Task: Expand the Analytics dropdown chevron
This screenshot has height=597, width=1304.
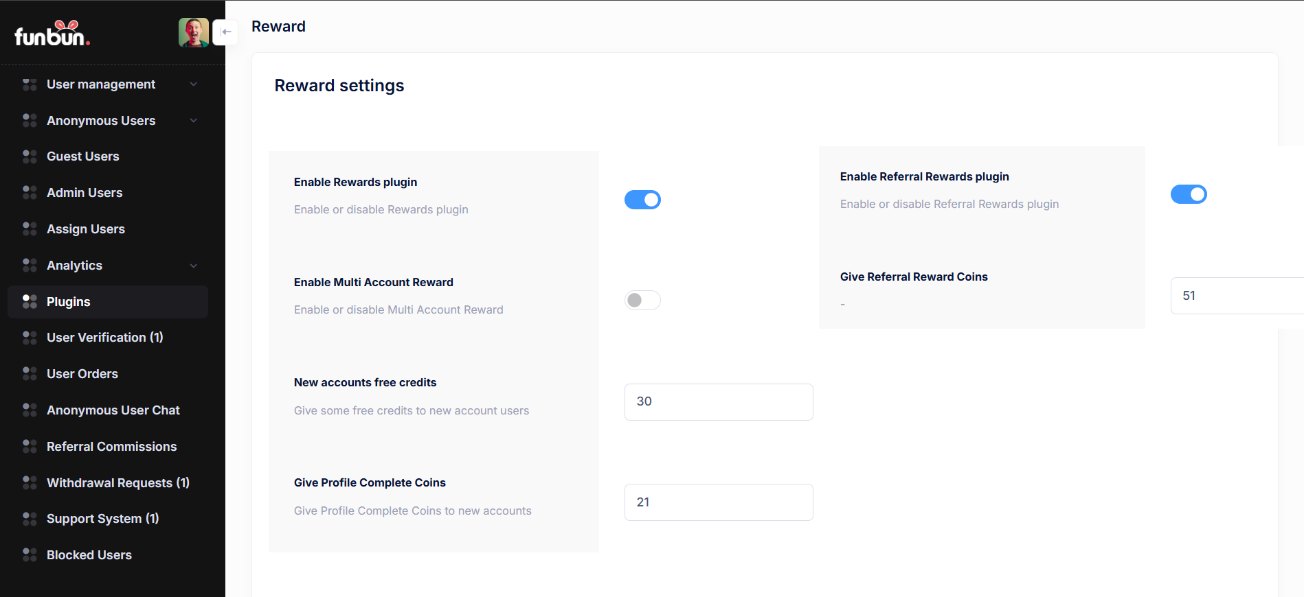Action: [194, 266]
